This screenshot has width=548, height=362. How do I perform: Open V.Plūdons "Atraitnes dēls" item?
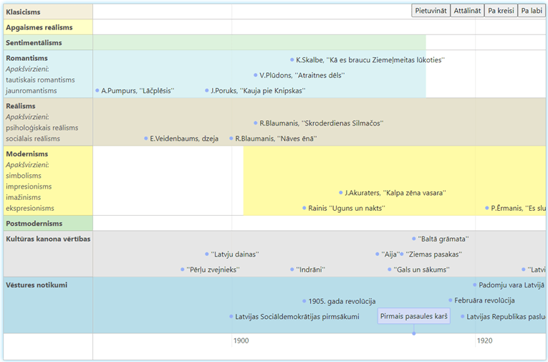click(302, 75)
